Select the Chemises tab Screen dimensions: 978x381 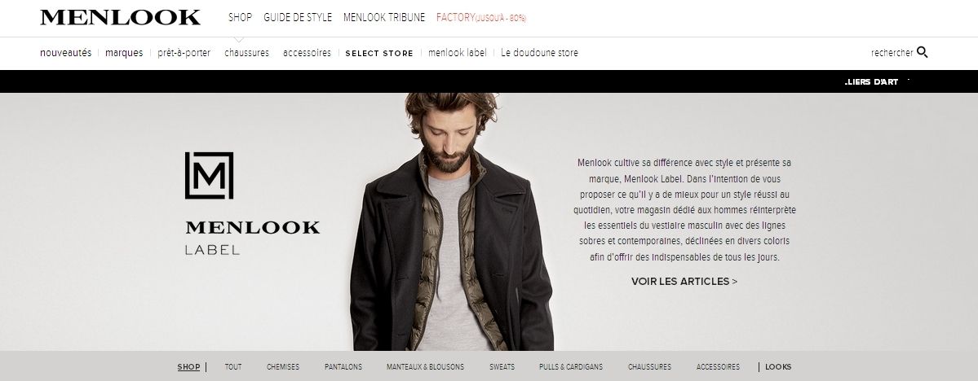coord(283,367)
